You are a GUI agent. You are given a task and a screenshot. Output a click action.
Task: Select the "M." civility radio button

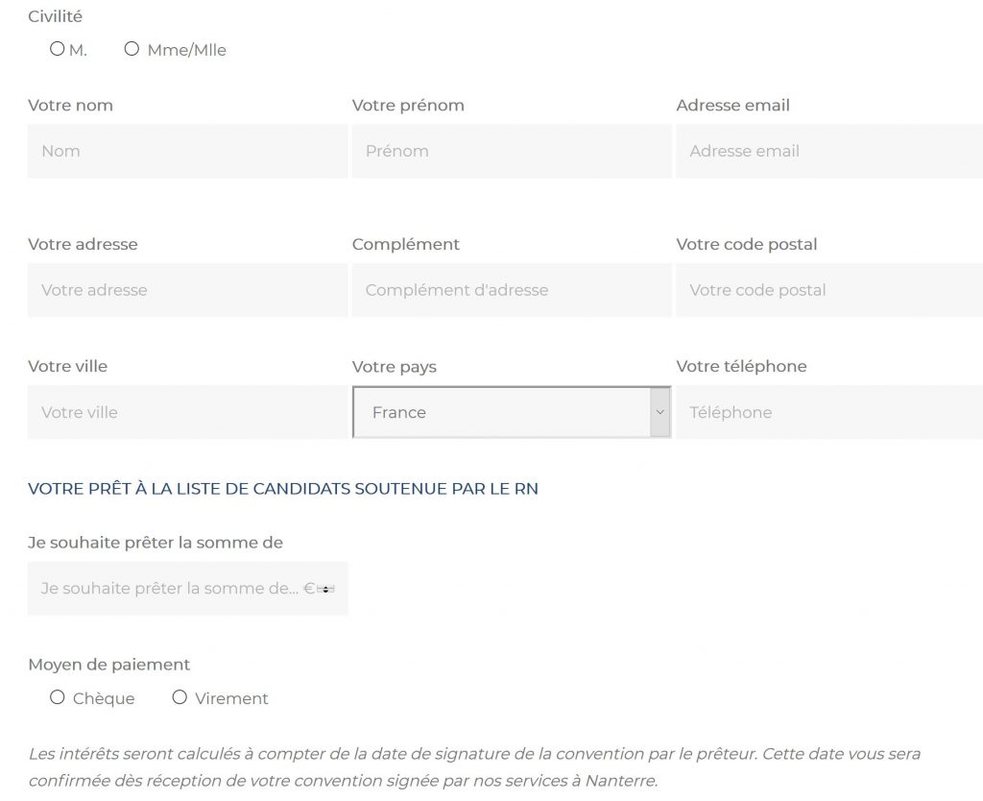[x=57, y=48]
